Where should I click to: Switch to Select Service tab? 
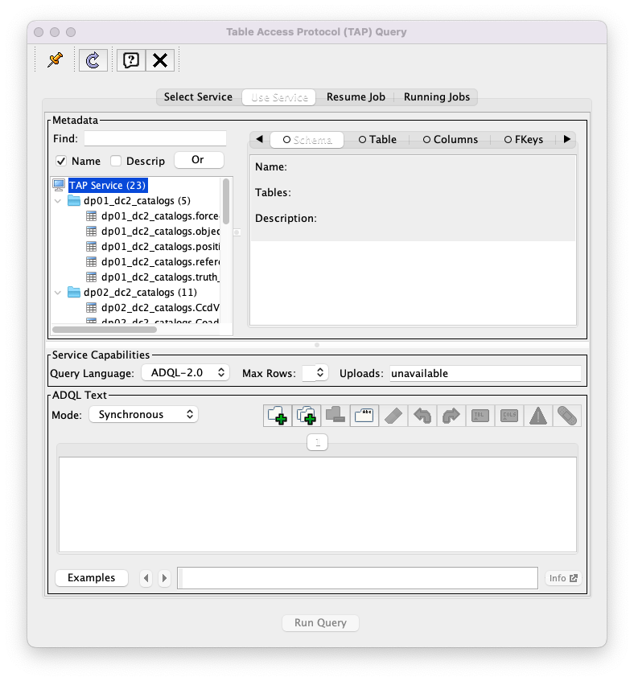[x=198, y=96]
